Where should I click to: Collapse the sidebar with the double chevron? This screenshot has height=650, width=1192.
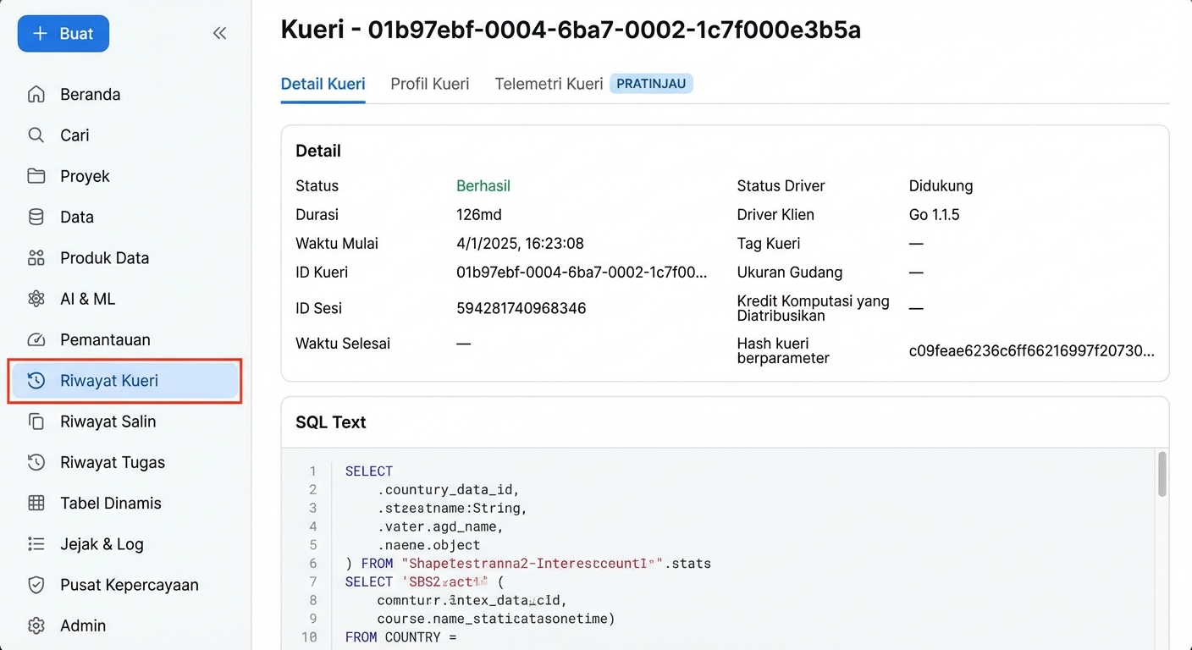(219, 33)
